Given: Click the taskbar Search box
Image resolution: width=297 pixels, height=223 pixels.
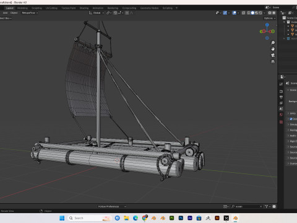Looking at the screenshot, I should point(90,218).
